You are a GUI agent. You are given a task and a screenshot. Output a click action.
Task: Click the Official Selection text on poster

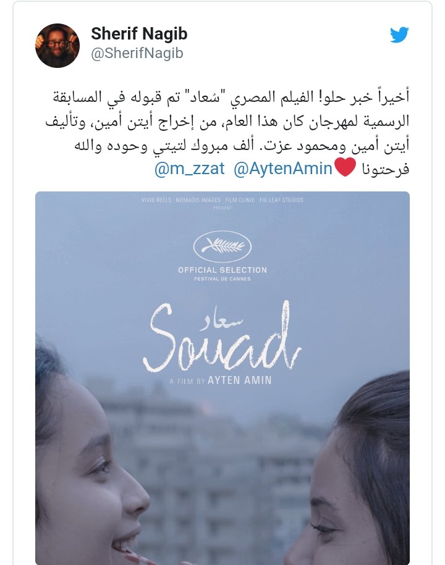point(222,270)
